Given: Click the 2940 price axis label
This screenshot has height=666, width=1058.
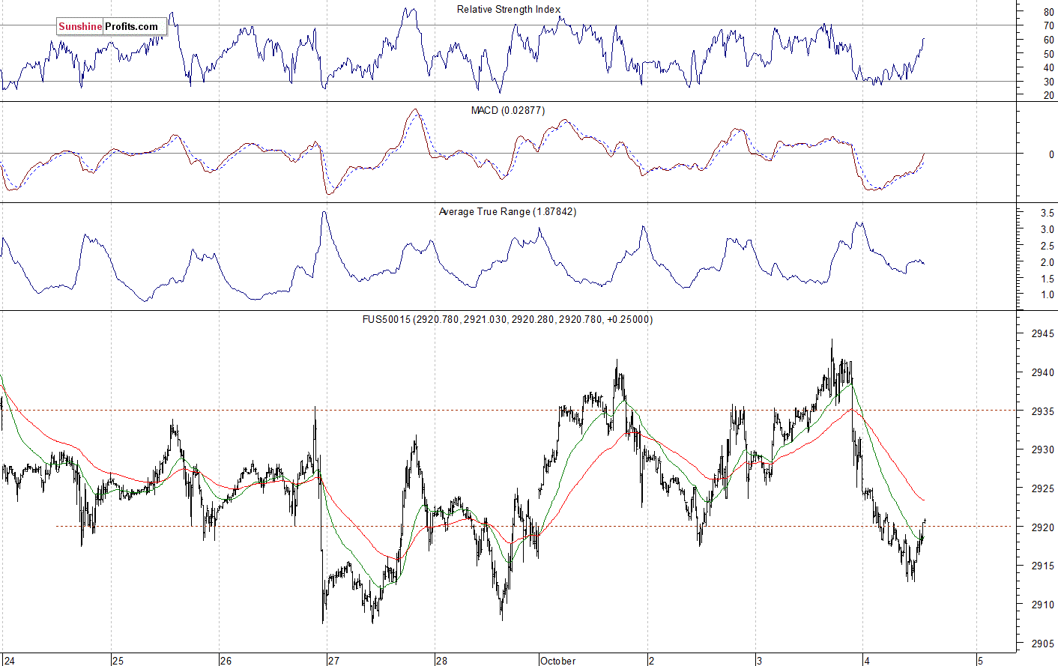Looking at the screenshot, I should 1042,372.
